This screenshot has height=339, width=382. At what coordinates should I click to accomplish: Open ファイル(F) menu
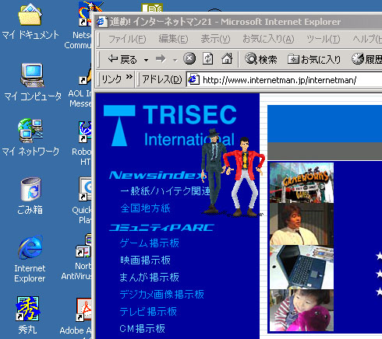click(x=127, y=39)
